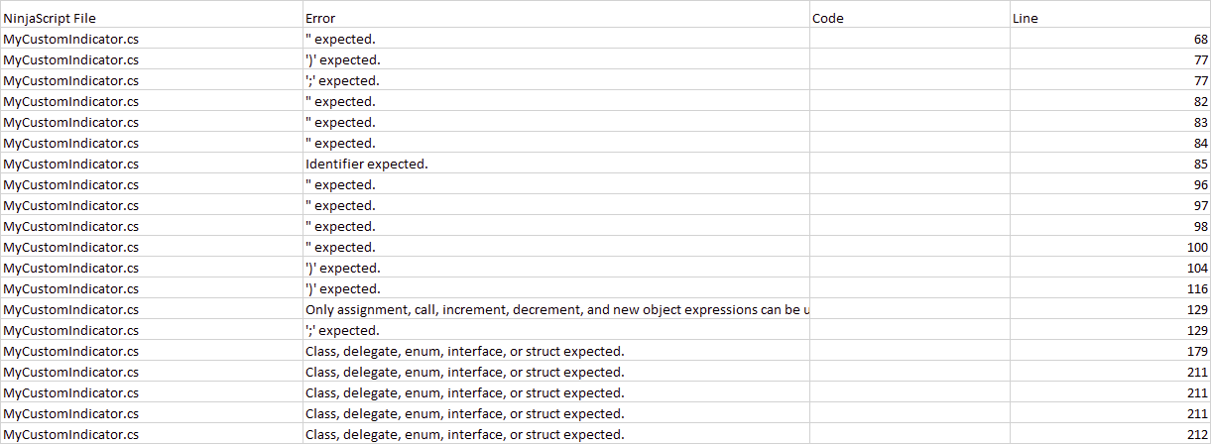The image size is (1211, 444).
Task: Select the "Only assignment, call, increment" error message
Action: (x=555, y=309)
